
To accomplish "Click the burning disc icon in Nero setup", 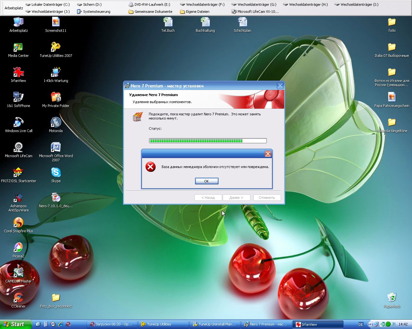I will [x=138, y=117].
